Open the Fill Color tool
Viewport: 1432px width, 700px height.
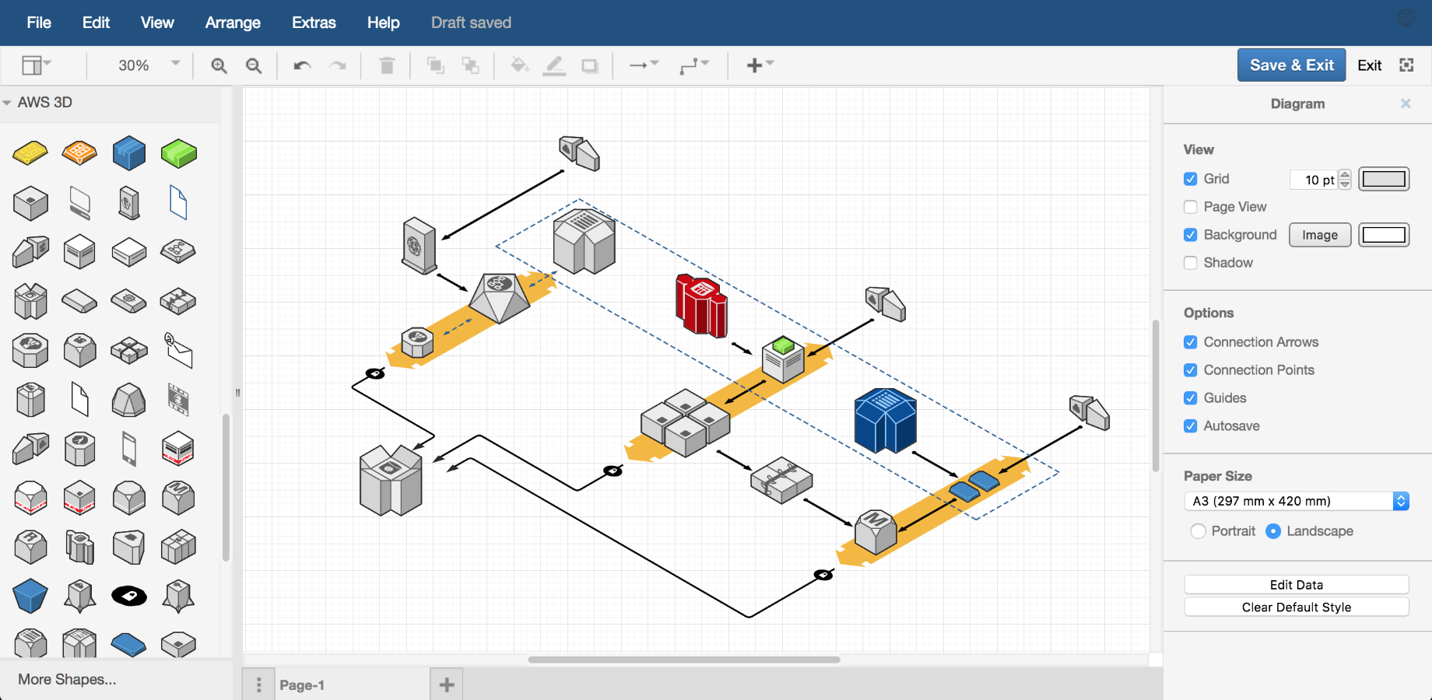pyautogui.click(x=520, y=65)
